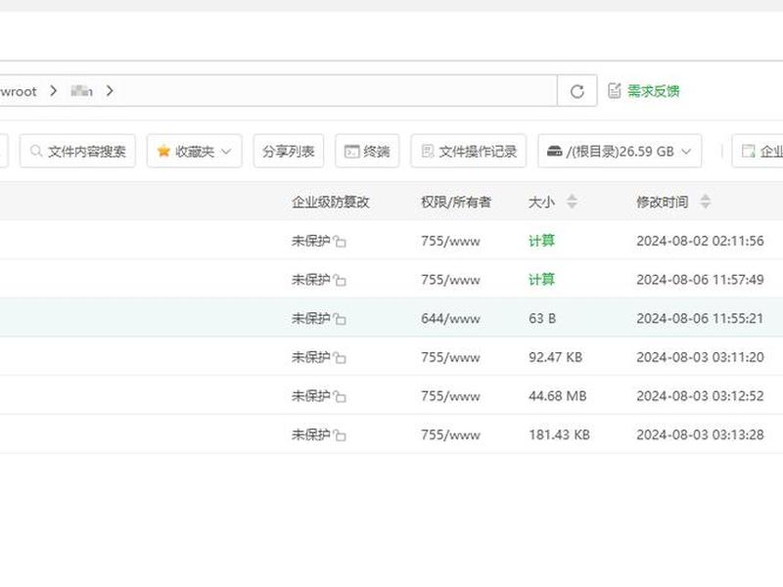Click the 权限/所有者 column header
This screenshot has height=587, width=783.
(x=456, y=202)
